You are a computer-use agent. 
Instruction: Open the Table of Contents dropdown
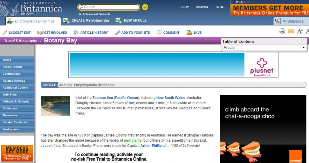[264, 47]
